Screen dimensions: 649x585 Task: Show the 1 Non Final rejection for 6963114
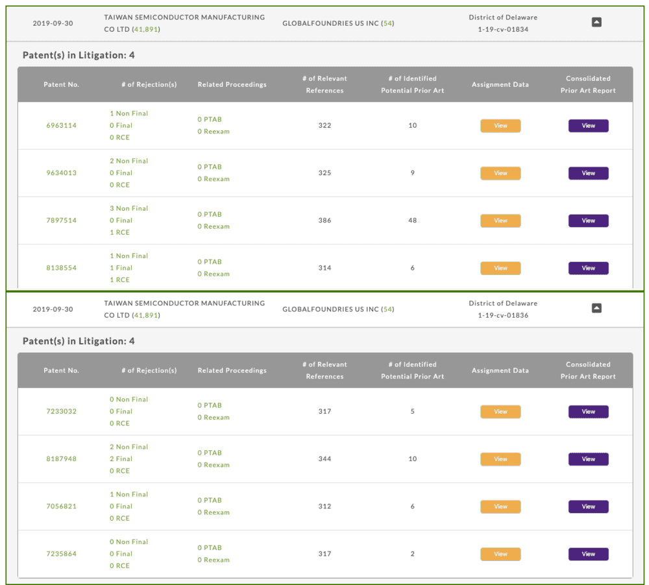tap(129, 113)
